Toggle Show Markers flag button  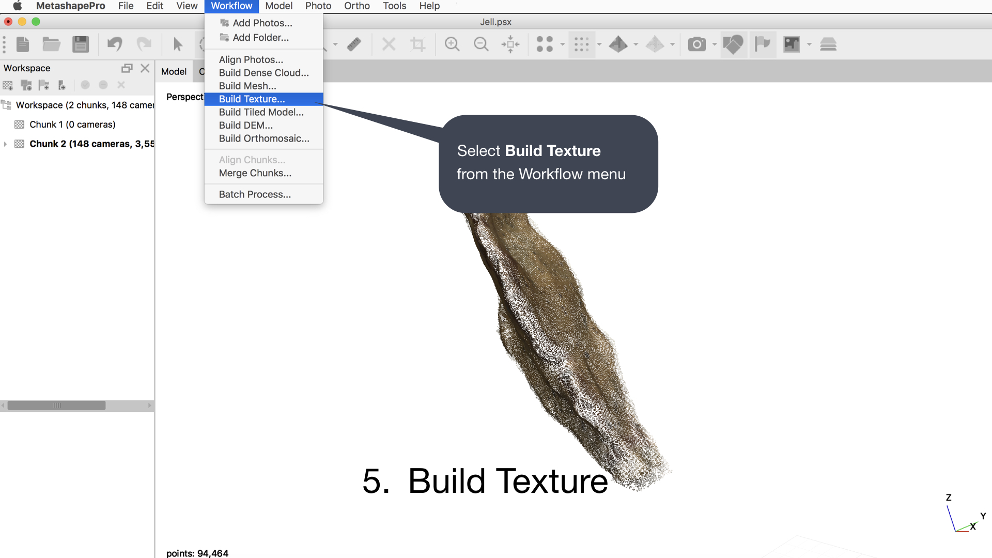[762, 44]
